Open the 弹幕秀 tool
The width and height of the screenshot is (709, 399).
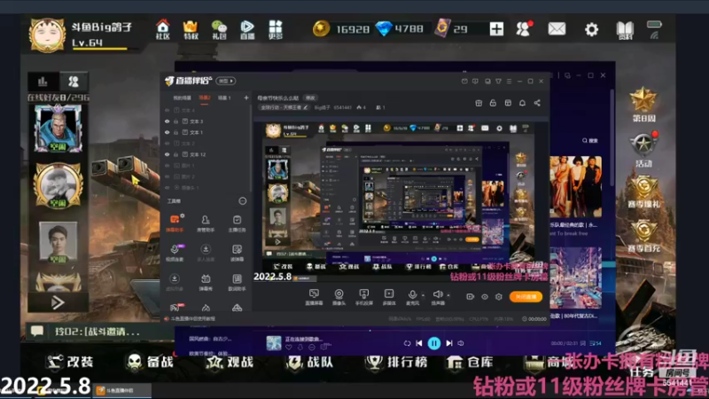point(206,282)
